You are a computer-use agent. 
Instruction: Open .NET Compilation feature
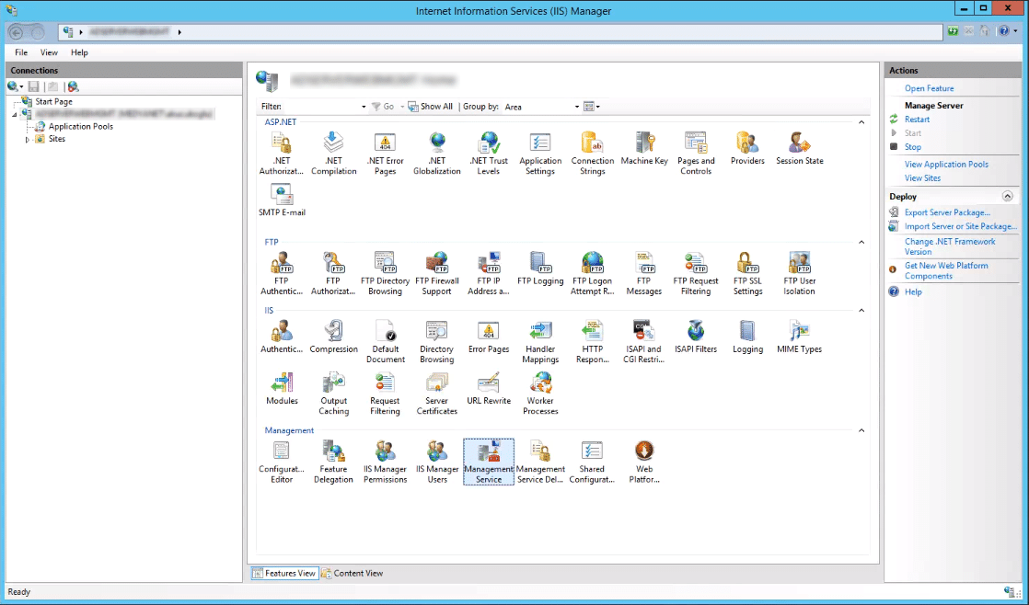pos(333,154)
